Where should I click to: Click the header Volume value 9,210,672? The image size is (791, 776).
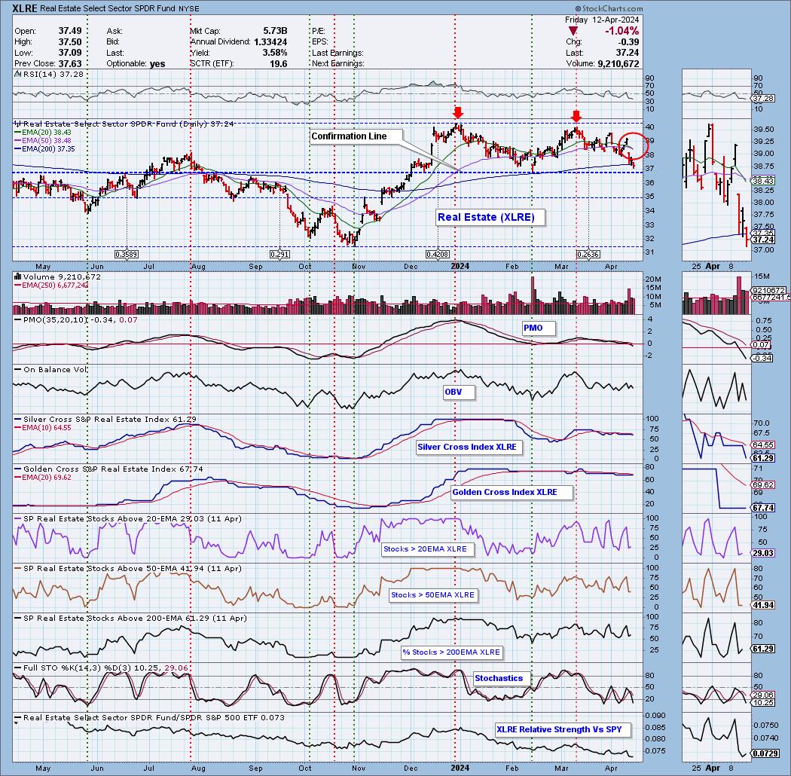618,63
